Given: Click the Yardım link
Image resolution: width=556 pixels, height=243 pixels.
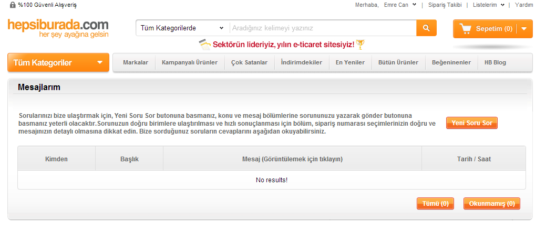Looking at the screenshot, I should point(523,5).
